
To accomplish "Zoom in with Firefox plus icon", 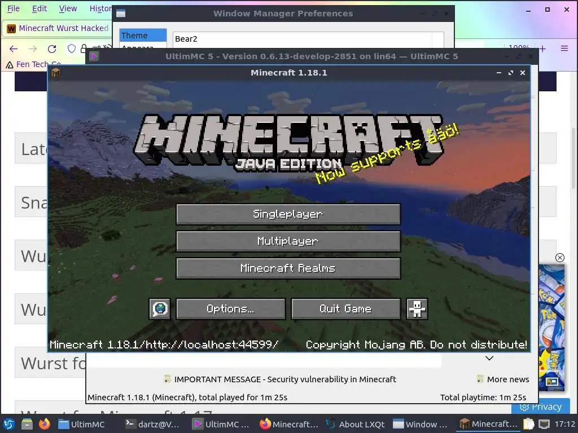I will (542, 48).
